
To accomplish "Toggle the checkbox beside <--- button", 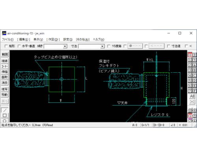I will coord(146,46).
